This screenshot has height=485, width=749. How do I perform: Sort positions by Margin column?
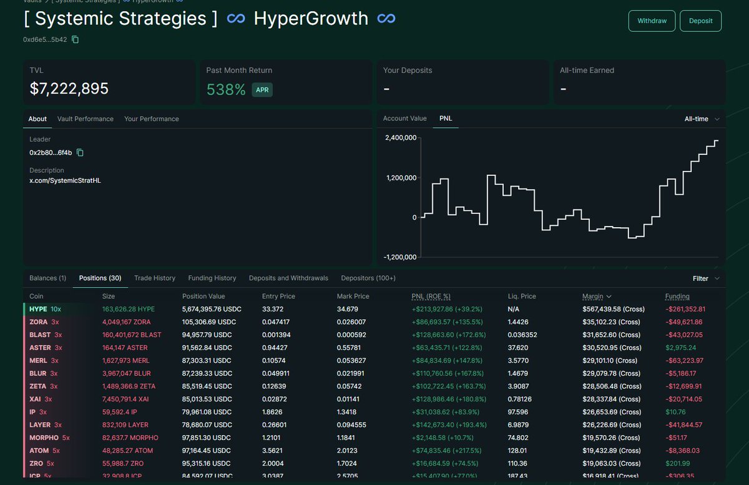point(597,296)
